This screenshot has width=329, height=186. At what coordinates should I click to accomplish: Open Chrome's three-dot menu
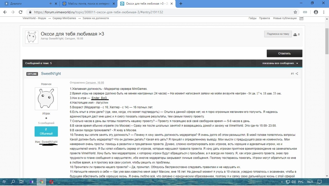[x=324, y=12]
